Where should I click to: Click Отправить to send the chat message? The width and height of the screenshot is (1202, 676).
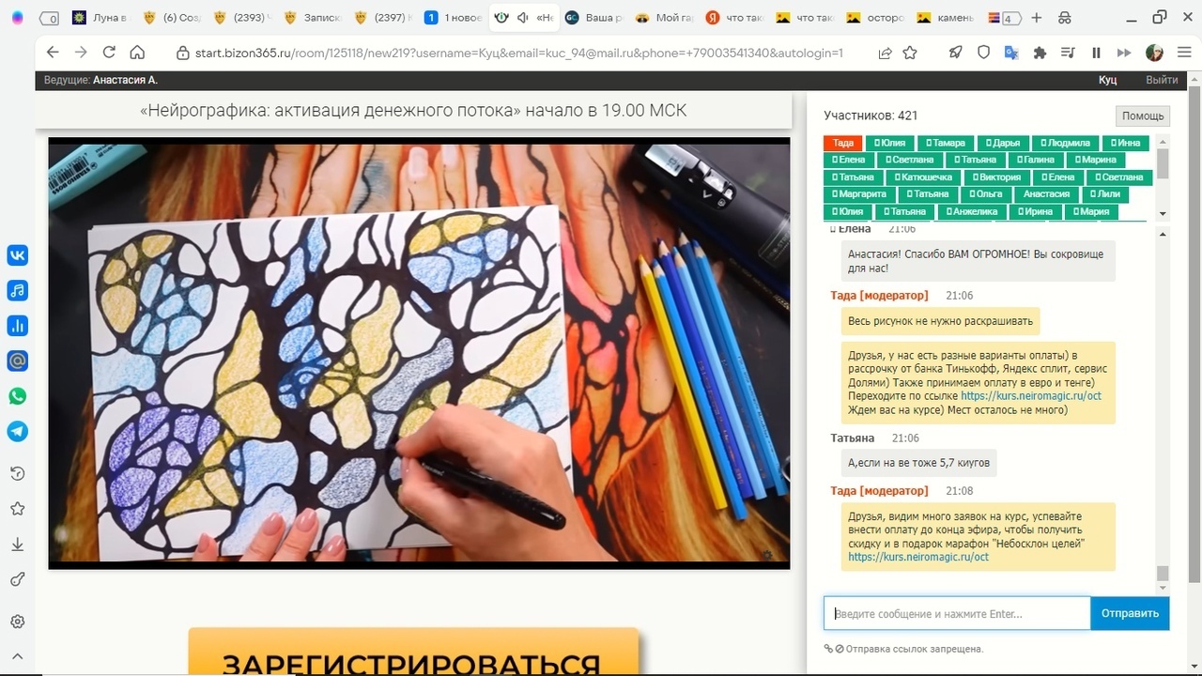1129,613
